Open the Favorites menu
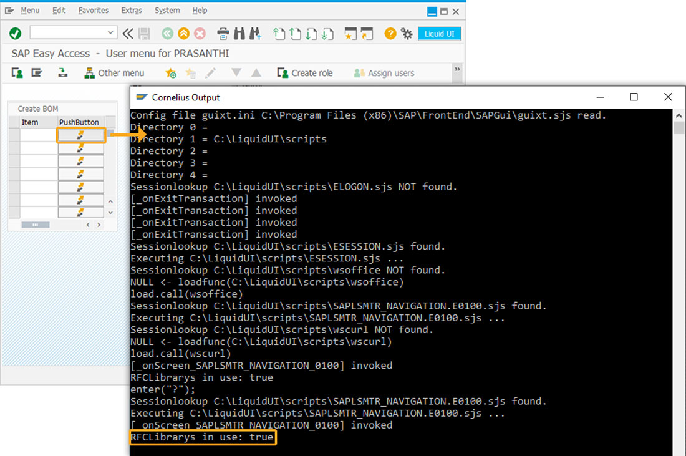The image size is (686, 456). tap(93, 11)
